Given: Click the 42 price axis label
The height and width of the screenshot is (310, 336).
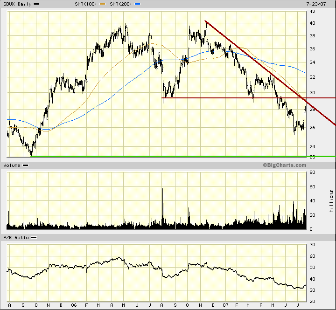Looking at the screenshot, I should [312, 12].
